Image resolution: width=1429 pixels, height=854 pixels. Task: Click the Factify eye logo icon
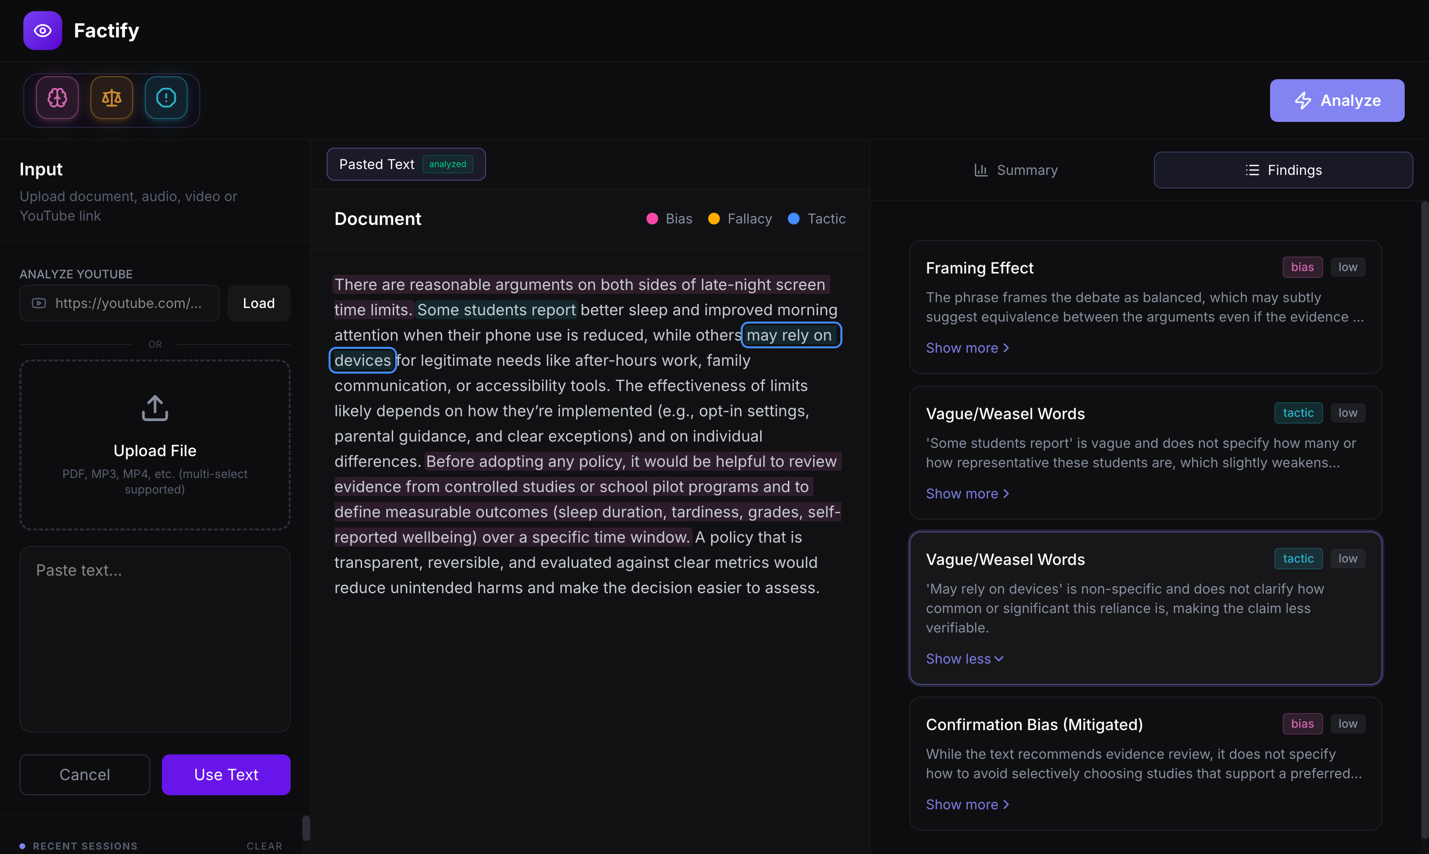[43, 31]
